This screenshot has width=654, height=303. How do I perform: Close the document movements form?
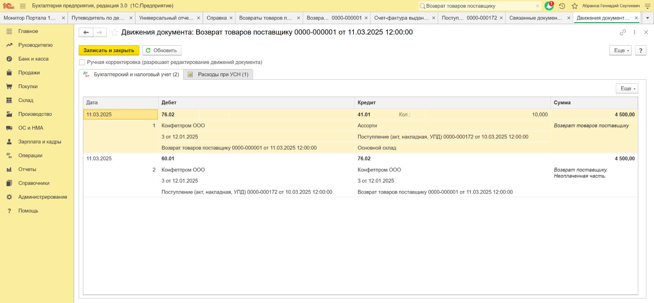click(646, 33)
